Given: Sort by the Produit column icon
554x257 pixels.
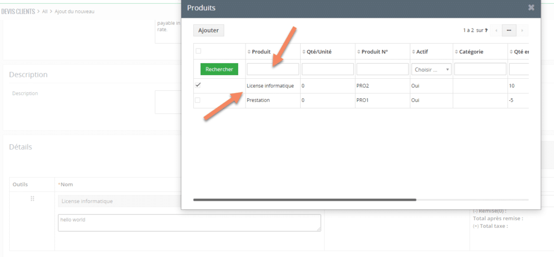Looking at the screenshot, I should [249, 52].
